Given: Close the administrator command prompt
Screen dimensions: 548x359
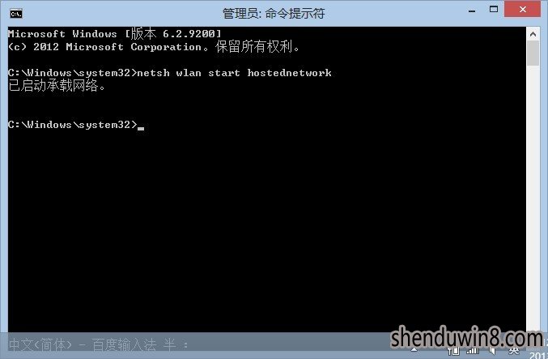Looking at the screenshot, I should point(522,10).
